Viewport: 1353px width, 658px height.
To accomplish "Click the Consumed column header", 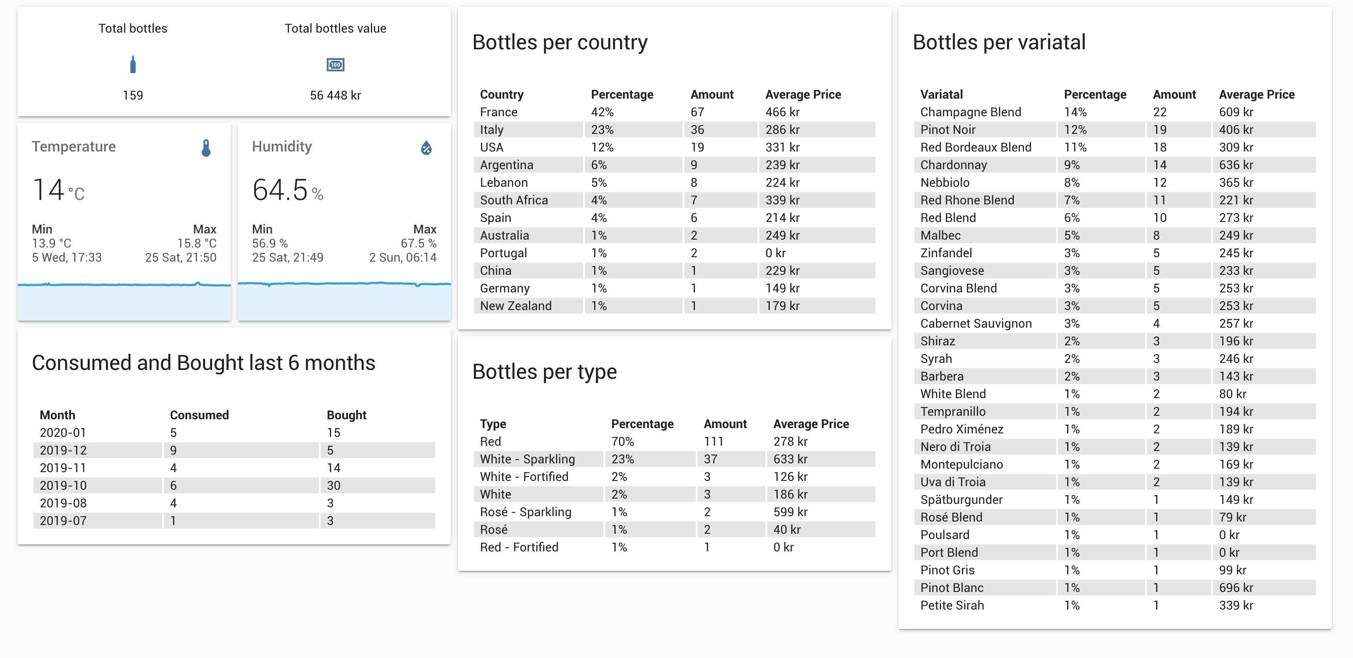I will [x=199, y=415].
